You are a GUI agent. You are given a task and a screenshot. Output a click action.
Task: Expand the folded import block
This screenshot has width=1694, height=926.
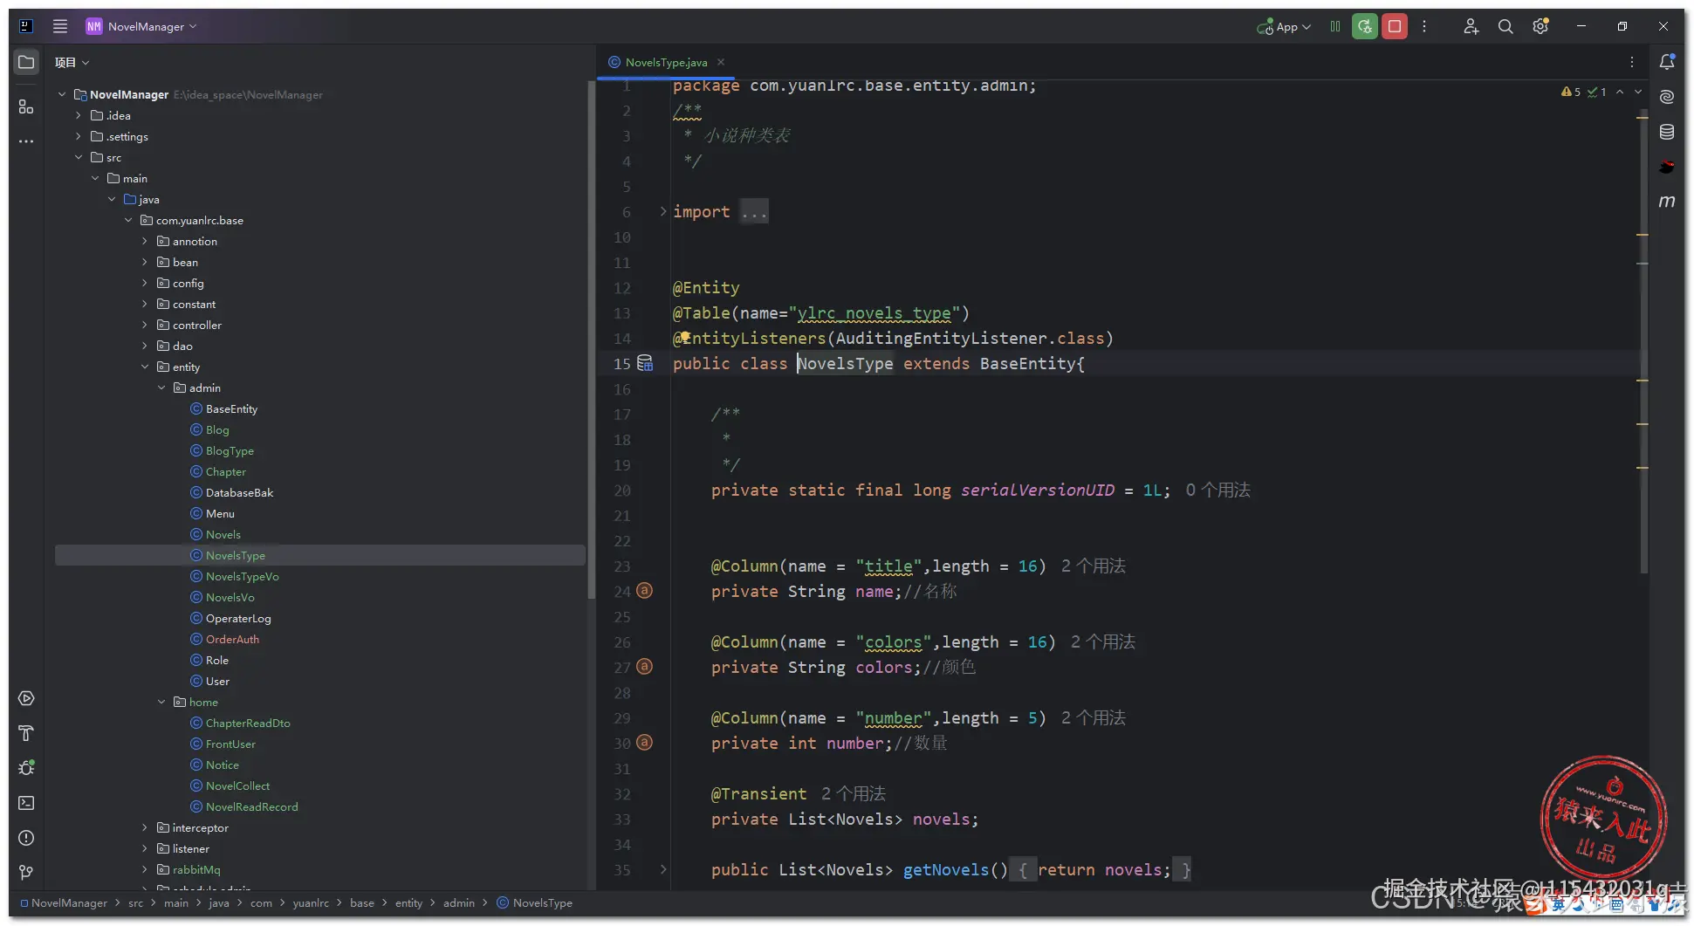point(663,211)
